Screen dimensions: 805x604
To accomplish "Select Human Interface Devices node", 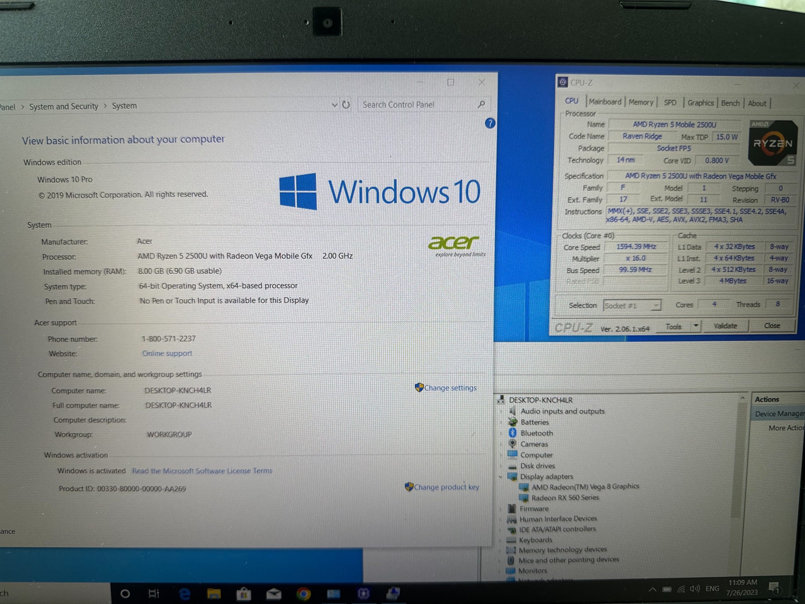I will tap(558, 518).
